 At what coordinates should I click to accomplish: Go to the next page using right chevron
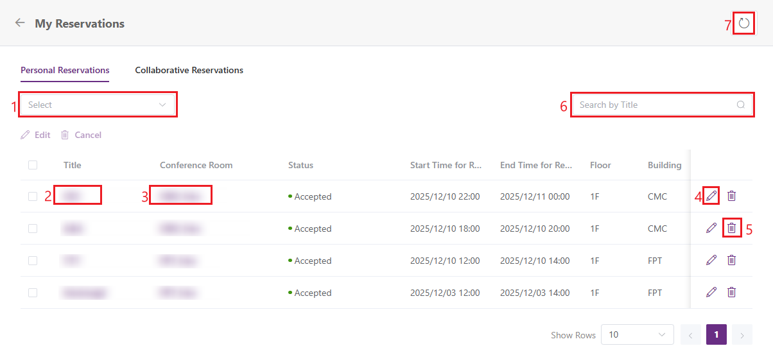(742, 334)
